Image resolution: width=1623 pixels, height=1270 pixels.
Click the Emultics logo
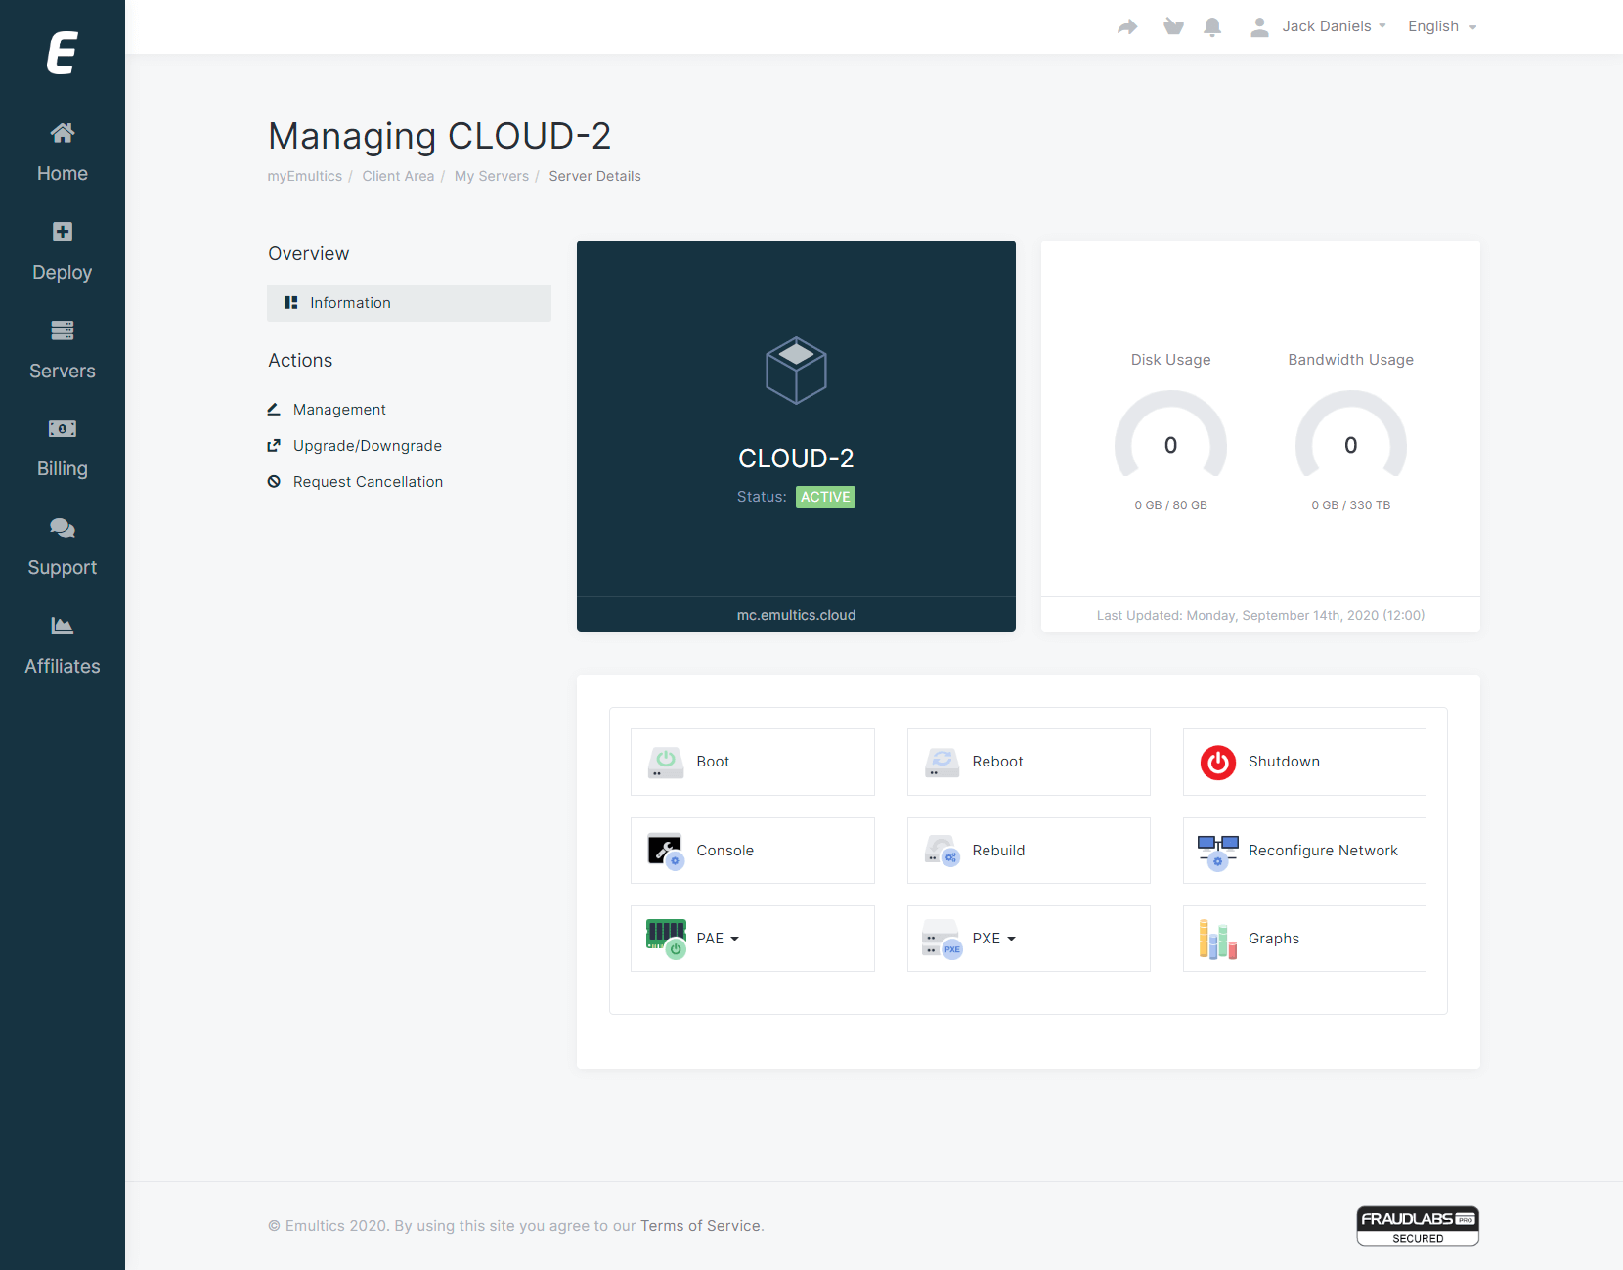(x=63, y=53)
